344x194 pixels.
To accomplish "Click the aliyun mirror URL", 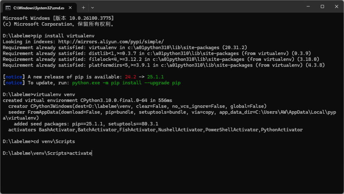I will point(111,42).
